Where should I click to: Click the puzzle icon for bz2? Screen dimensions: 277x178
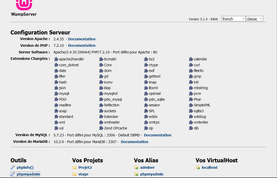coord(146,59)
